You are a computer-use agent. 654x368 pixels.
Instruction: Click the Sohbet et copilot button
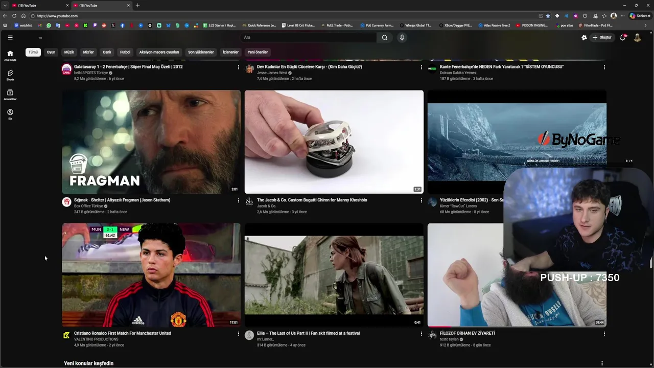coord(640,16)
